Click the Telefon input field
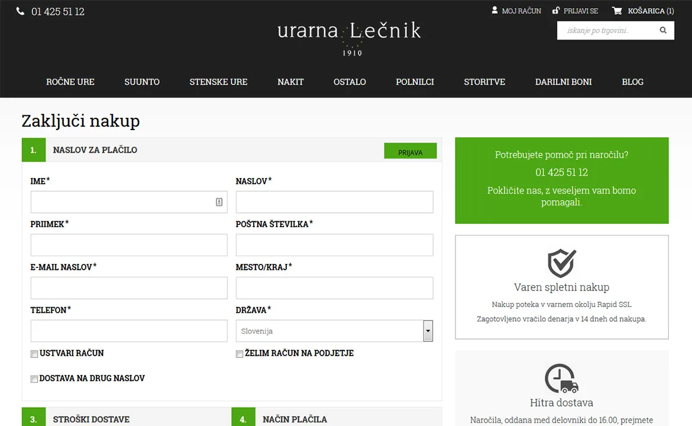692x426 pixels. [x=129, y=331]
